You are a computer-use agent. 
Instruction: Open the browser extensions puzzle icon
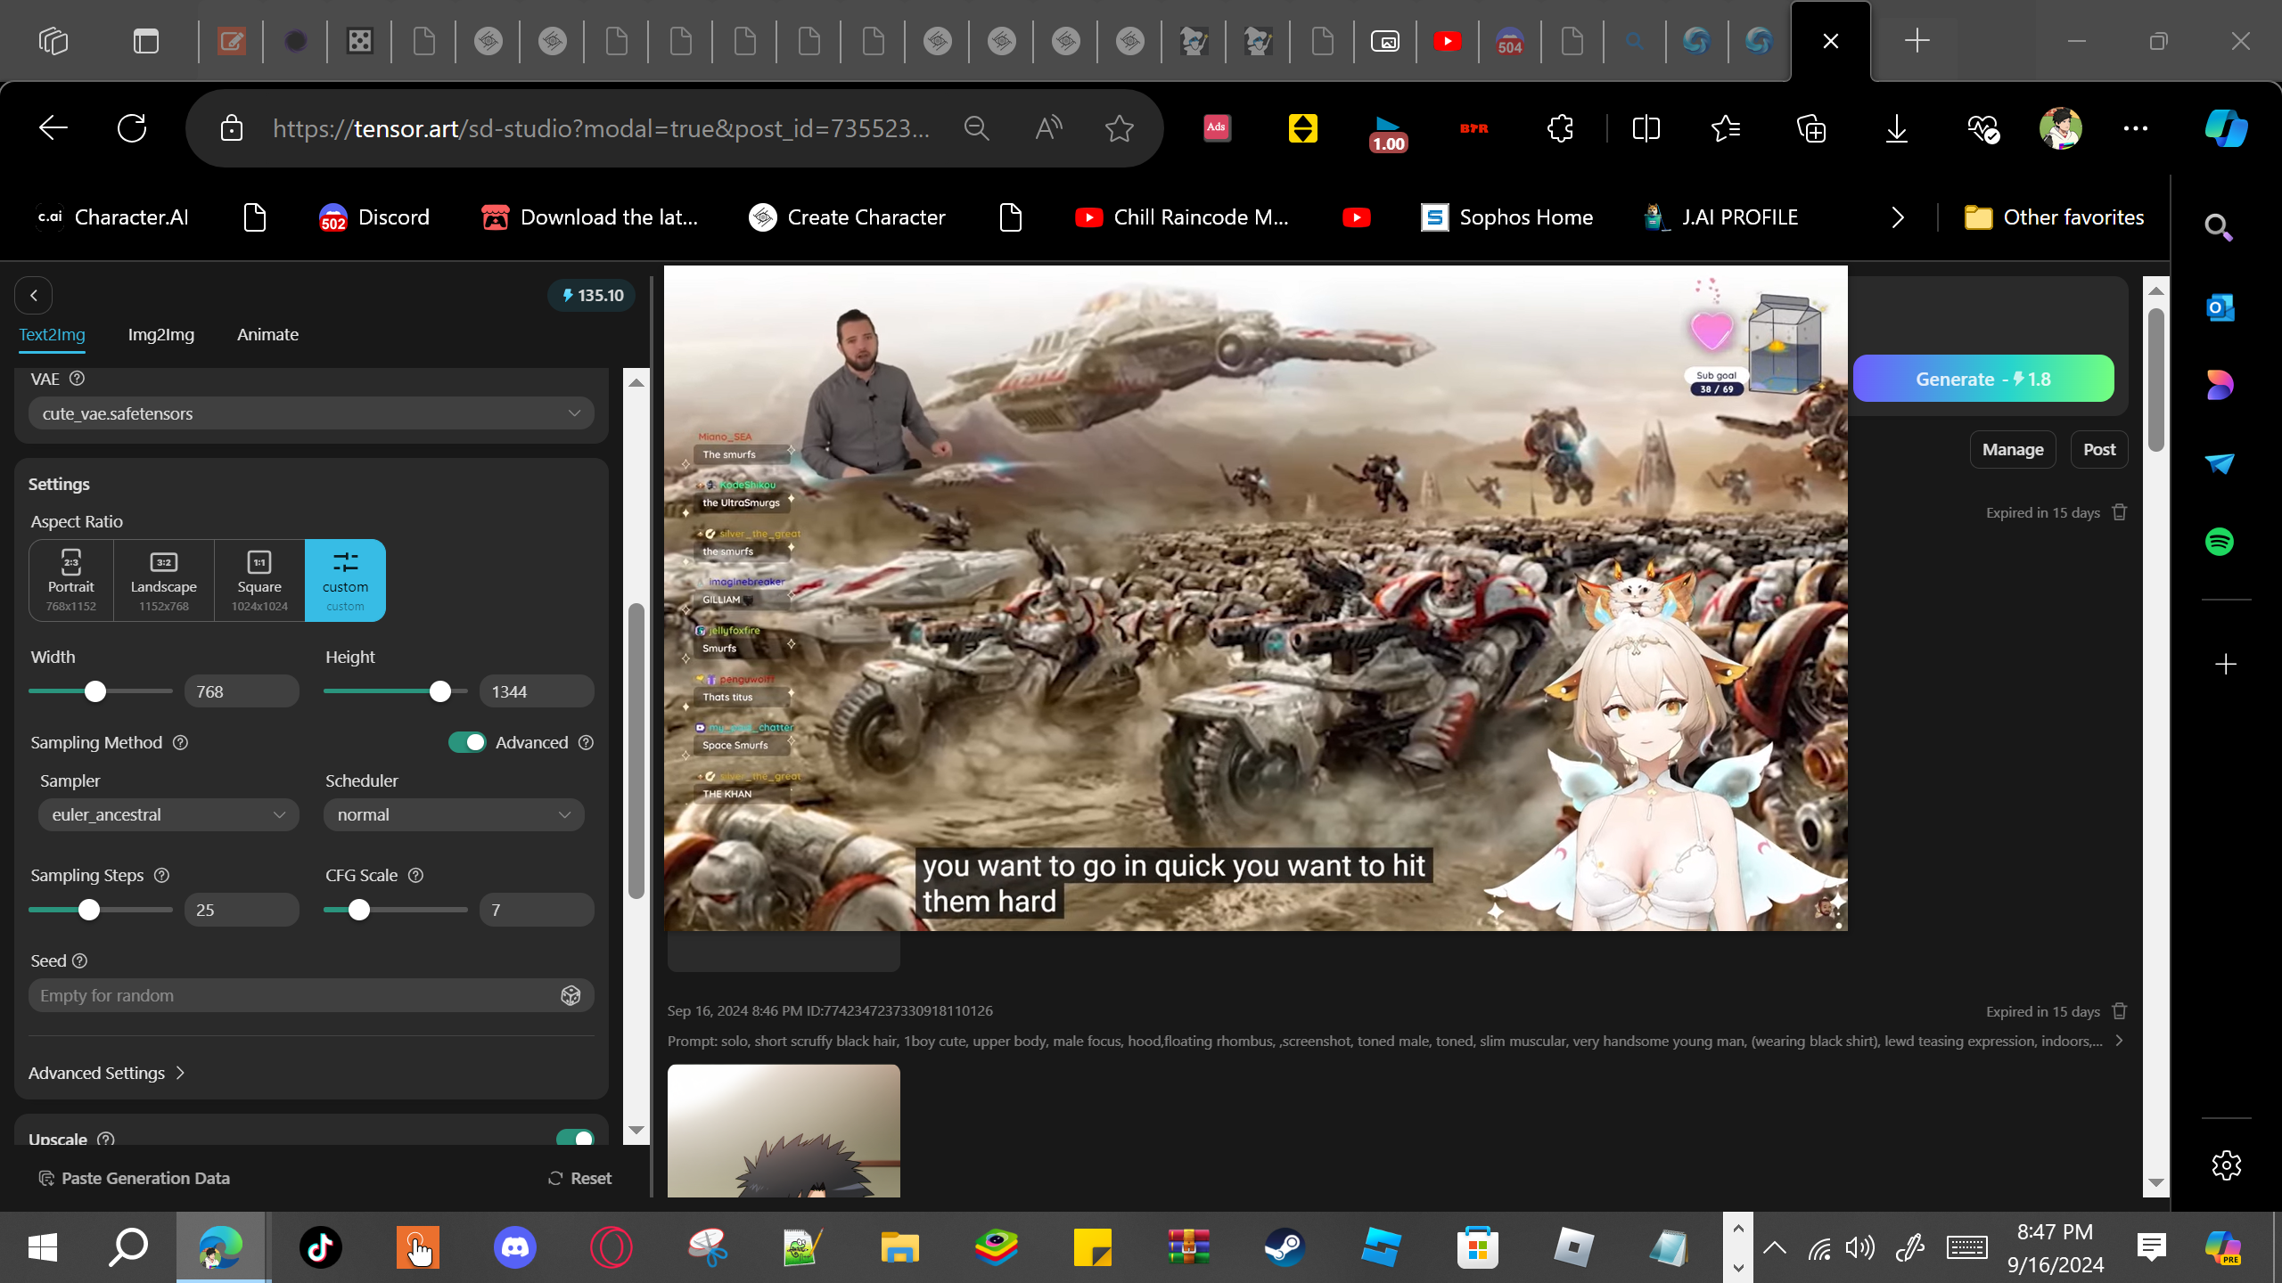1560,128
